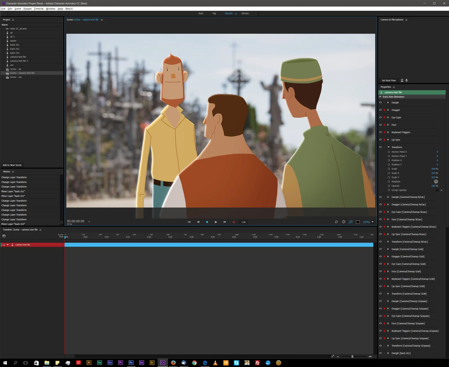Open VLC from the taskbar
Image resolution: width=449 pixels, height=367 pixels.
click(215, 363)
